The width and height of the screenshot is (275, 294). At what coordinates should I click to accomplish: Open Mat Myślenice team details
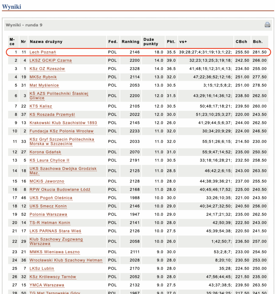(x=44, y=85)
